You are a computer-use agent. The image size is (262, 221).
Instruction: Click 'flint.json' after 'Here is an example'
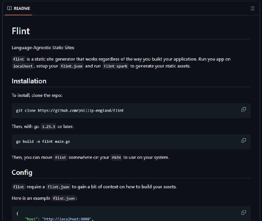64,198
